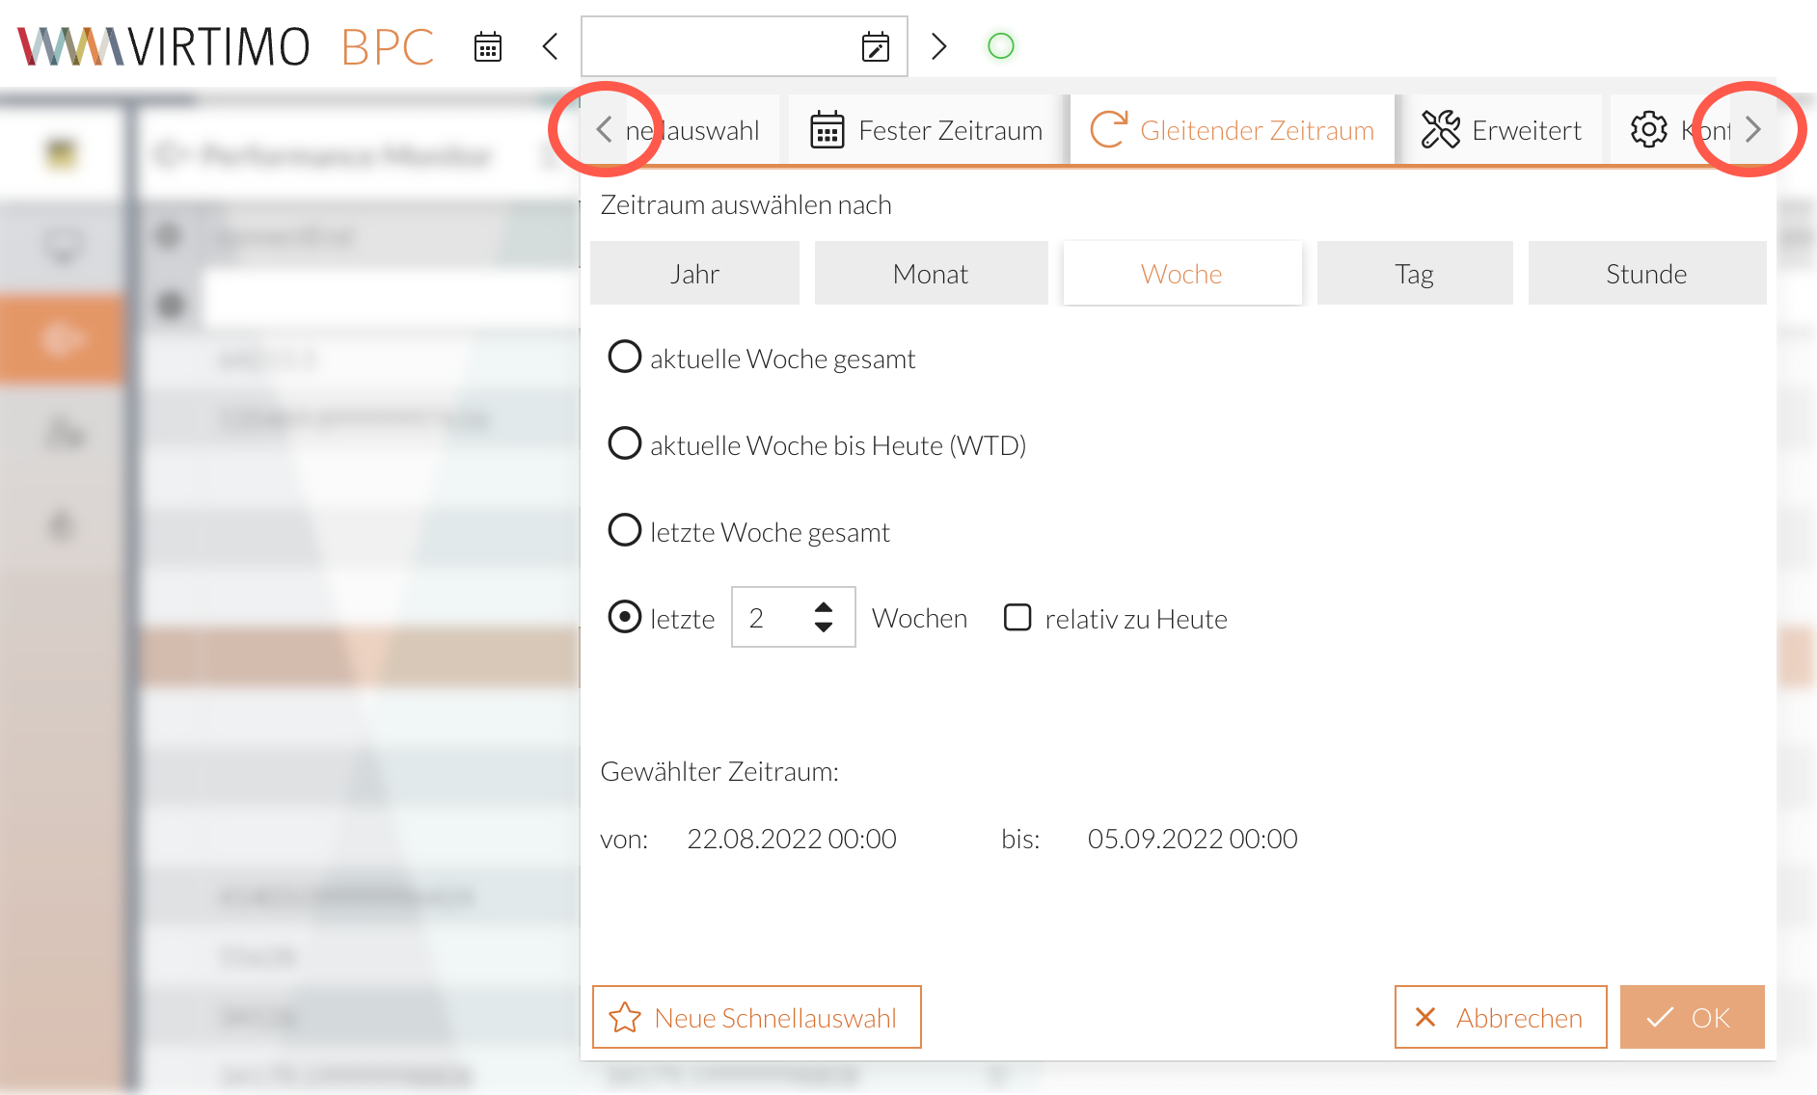The width and height of the screenshot is (1817, 1095).
Task: Open the Erweitert tab
Action: coord(1502,130)
